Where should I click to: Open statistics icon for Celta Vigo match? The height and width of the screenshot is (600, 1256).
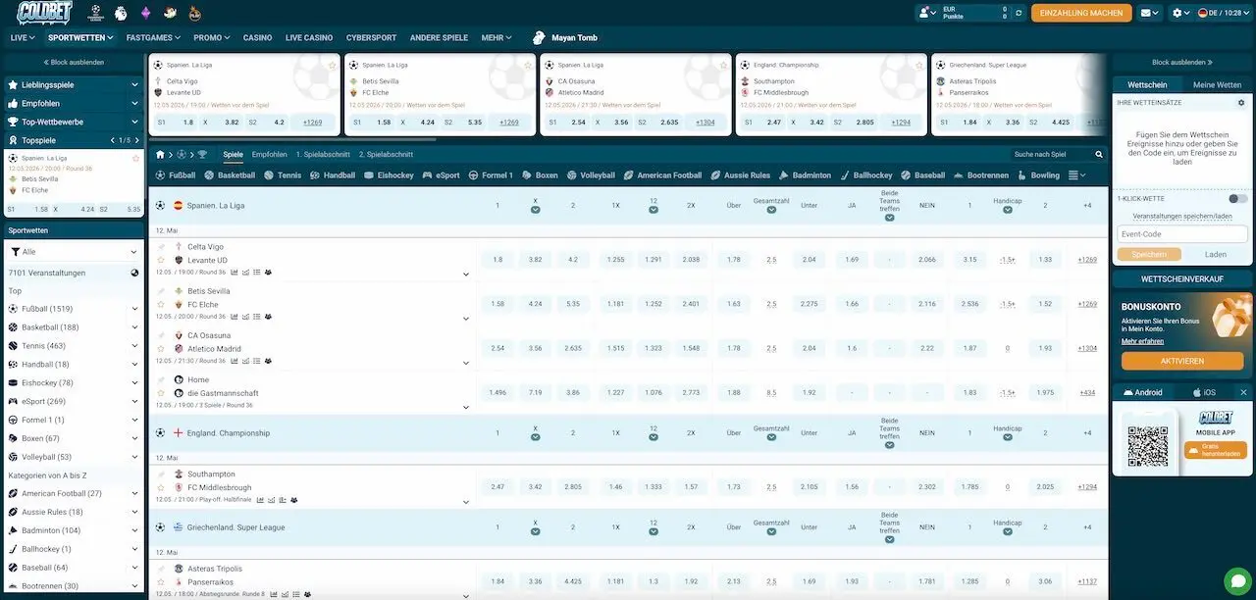[234, 272]
